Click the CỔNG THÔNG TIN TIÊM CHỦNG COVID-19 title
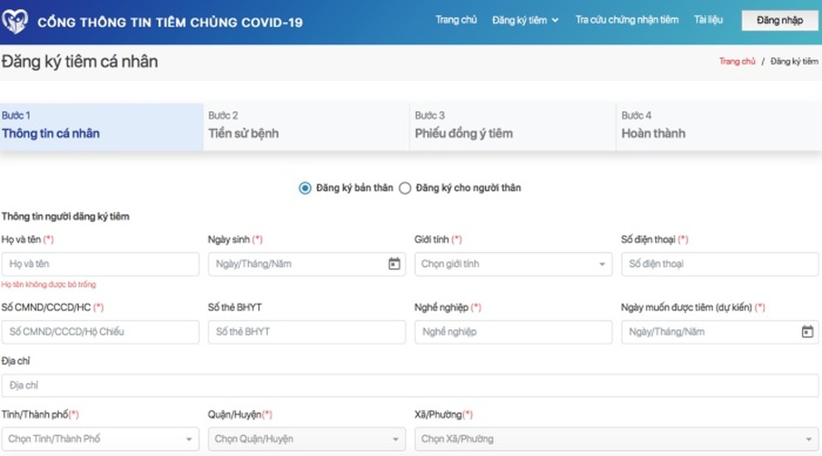 tap(170, 22)
